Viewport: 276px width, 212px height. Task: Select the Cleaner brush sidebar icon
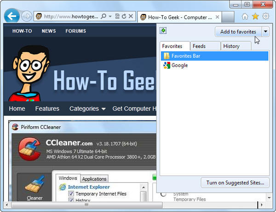34,186
